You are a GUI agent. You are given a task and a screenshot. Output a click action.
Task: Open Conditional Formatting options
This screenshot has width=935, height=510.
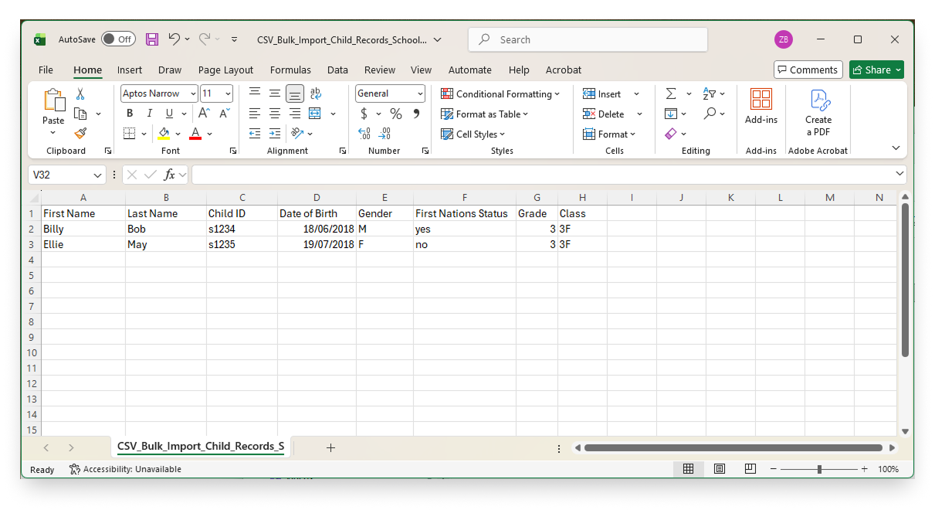pos(500,93)
